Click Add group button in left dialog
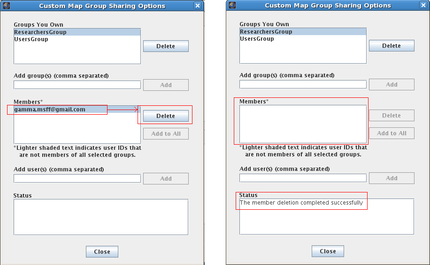Image resolution: width=430 pixels, height=265 pixels. click(x=166, y=85)
